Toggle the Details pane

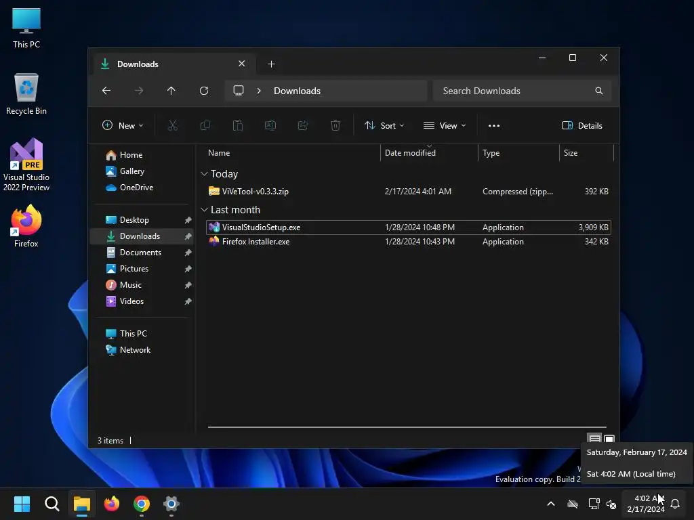point(582,125)
